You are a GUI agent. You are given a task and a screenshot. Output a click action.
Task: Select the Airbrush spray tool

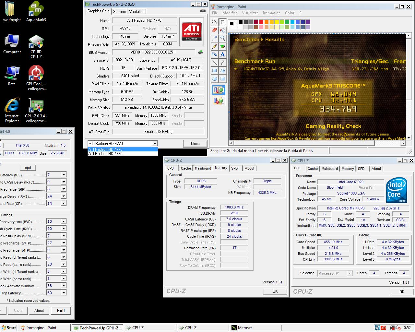pyautogui.click(x=215, y=54)
